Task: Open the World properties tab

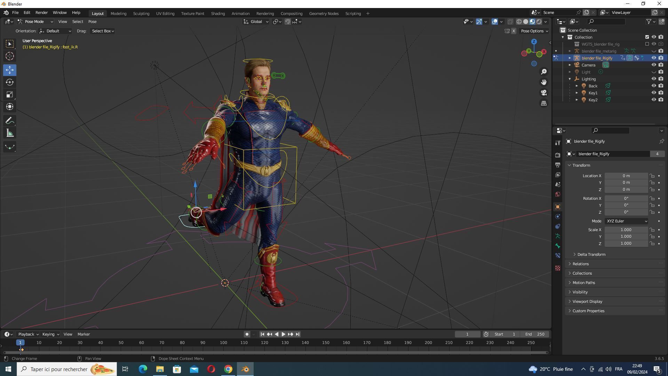Action: click(x=558, y=194)
